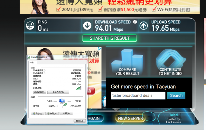This screenshot has height=130, width=206.
Task: Click the download arrow icon
Action: [x=87, y=26]
